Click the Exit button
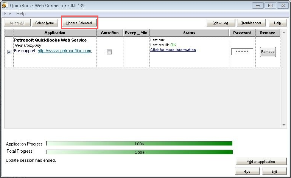The image size is (291, 178). [274, 171]
